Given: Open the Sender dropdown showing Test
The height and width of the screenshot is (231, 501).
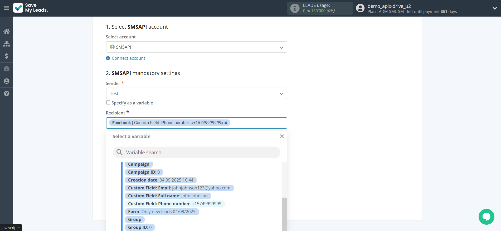Looking at the screenshot, I should pos(196,93).
